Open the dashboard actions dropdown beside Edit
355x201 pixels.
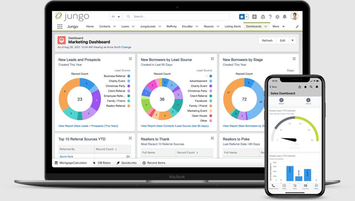(292, 40)
